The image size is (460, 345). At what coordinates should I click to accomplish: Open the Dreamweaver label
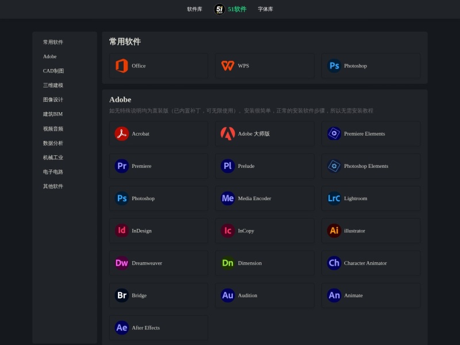(x=147, y=263)
